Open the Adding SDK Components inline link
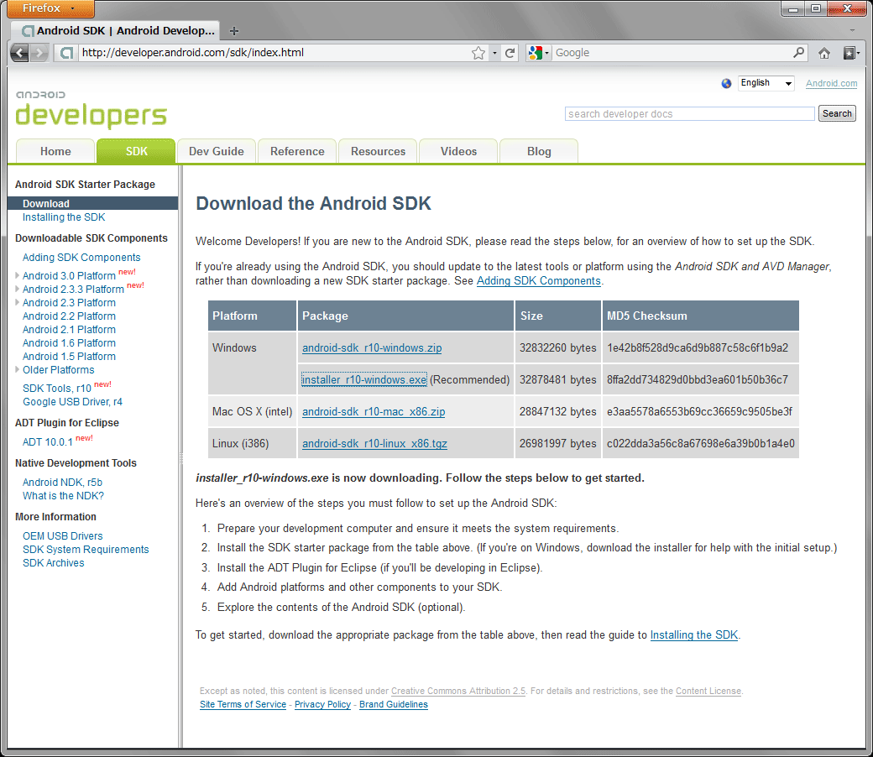The height and width of the screenshot is (757, 873). pyautogui.click(x=538, y=281)
